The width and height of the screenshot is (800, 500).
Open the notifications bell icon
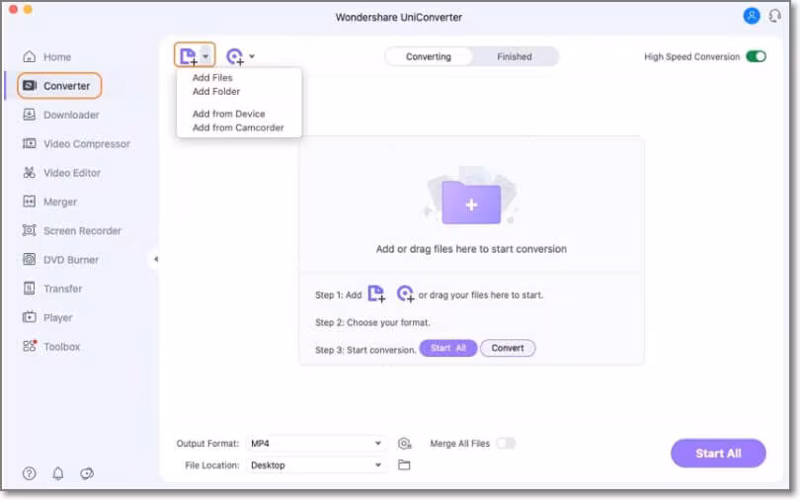[58, 473]
